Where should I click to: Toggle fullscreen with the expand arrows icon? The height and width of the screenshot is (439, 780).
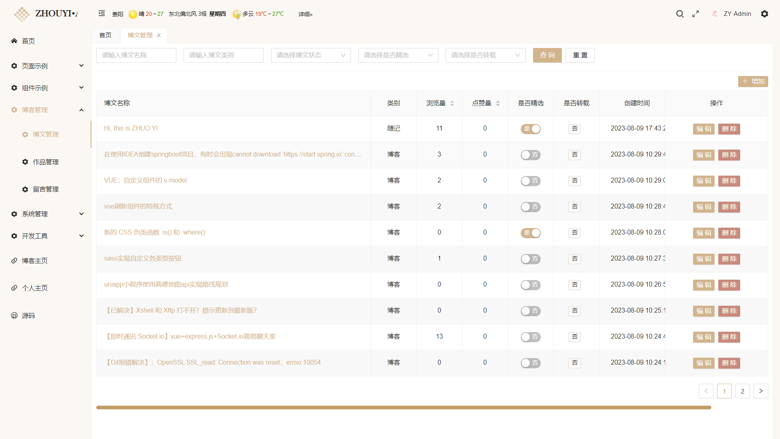pos(695,14)
